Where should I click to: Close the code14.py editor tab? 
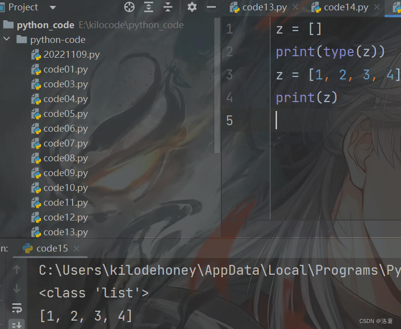377,7
